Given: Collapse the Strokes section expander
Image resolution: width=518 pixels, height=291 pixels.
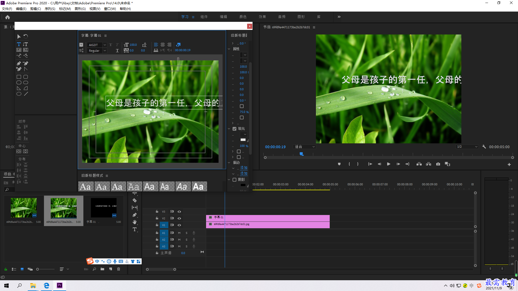Looking at the screenshot, I should click(229, 163).
